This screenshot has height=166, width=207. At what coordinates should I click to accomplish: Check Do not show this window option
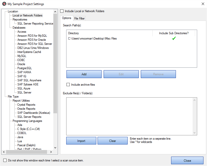5,160
